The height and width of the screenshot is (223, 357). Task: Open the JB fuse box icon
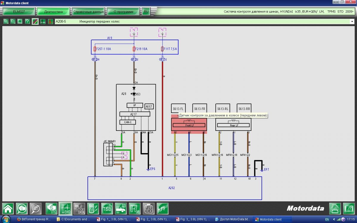point(135,208)
